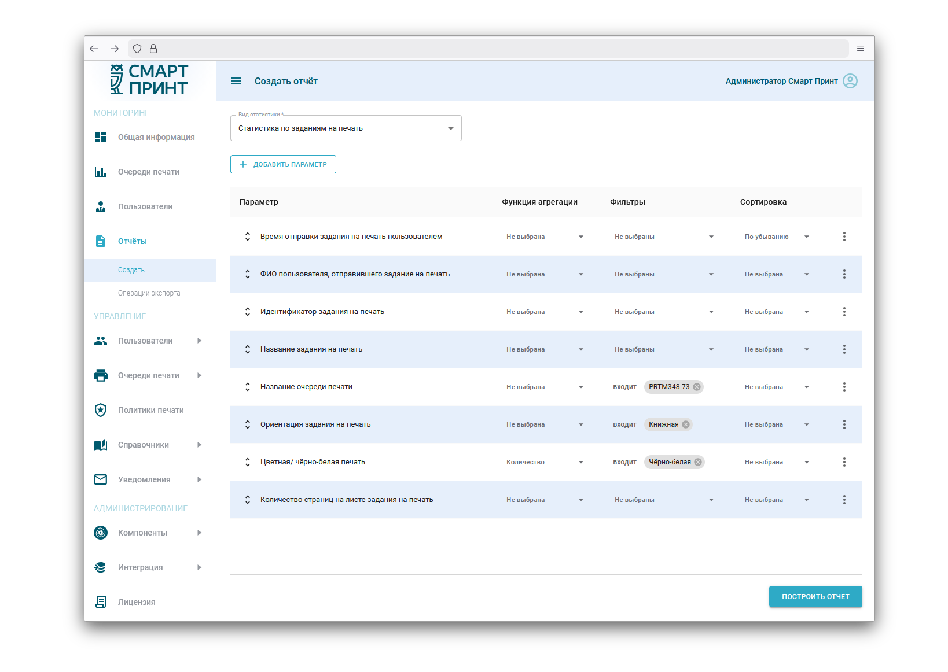This screenshot has width=948, height=672.
Task: Click the Добавить параметр button
Action: 283,164
